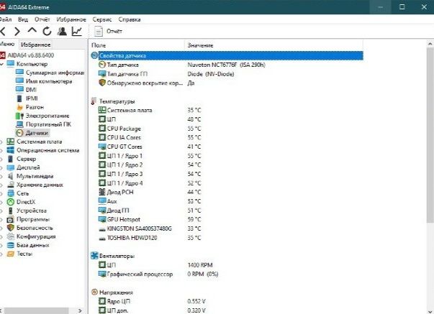
Task: Click the Хранение данных icon
Action: pyautogui.click(x=11, y=185)
